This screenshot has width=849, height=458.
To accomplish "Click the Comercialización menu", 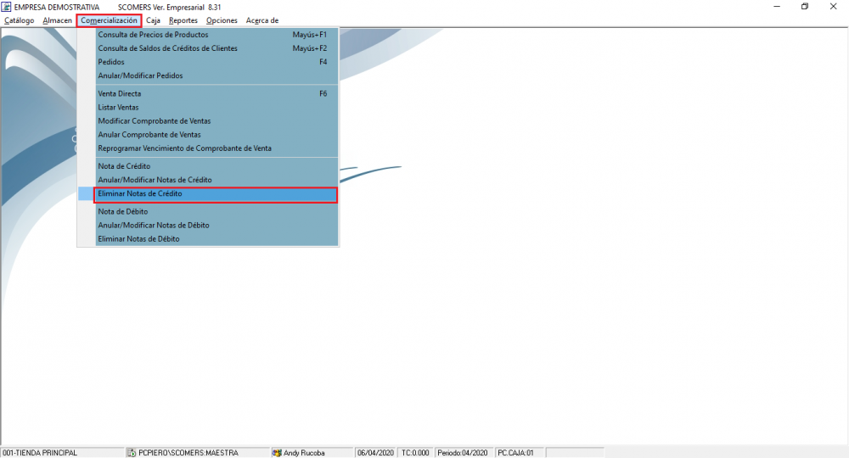I will [109, 20].
